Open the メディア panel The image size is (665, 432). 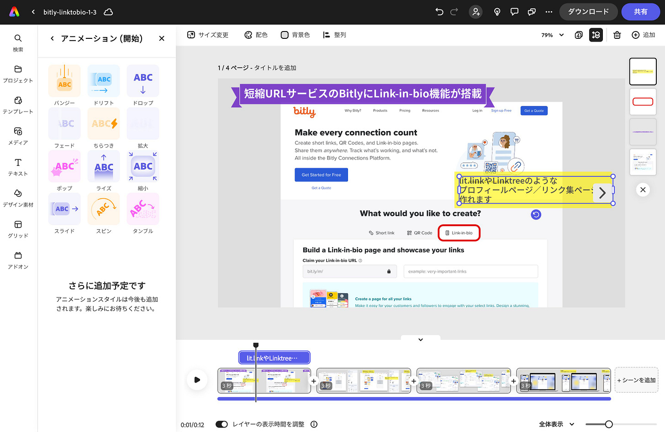point(18,136)
